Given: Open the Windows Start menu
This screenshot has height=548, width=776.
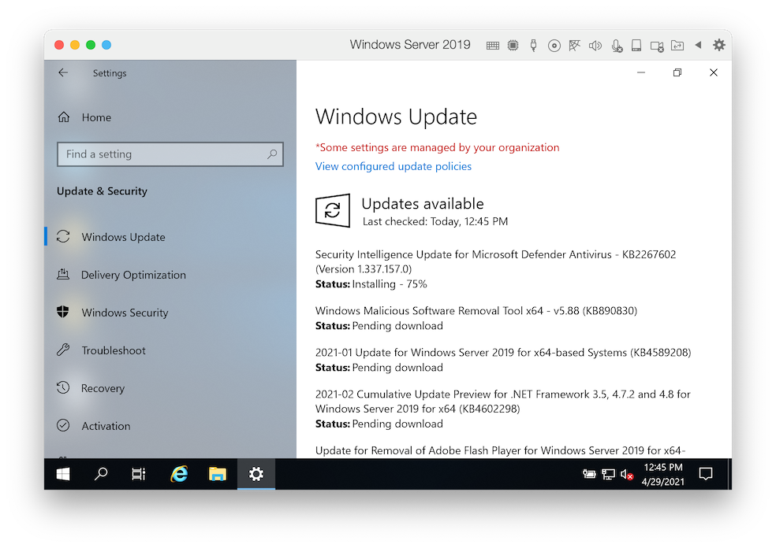Looking at the screenshot, I should click(x=63, y=474).
